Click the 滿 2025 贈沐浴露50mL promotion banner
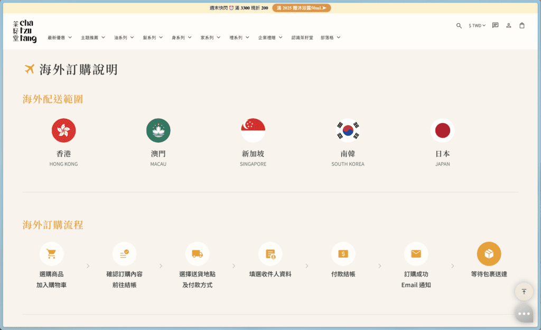The width and height of the screenshot is (541, 330). (x=303, y=7)
